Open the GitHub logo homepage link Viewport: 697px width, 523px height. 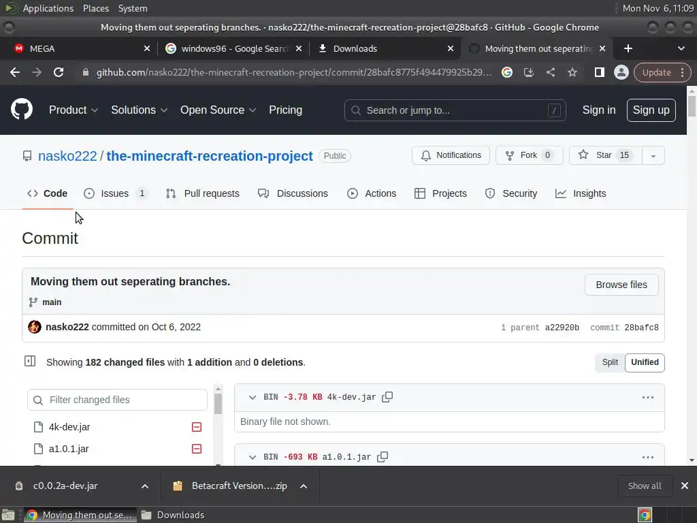coord(21,110)
